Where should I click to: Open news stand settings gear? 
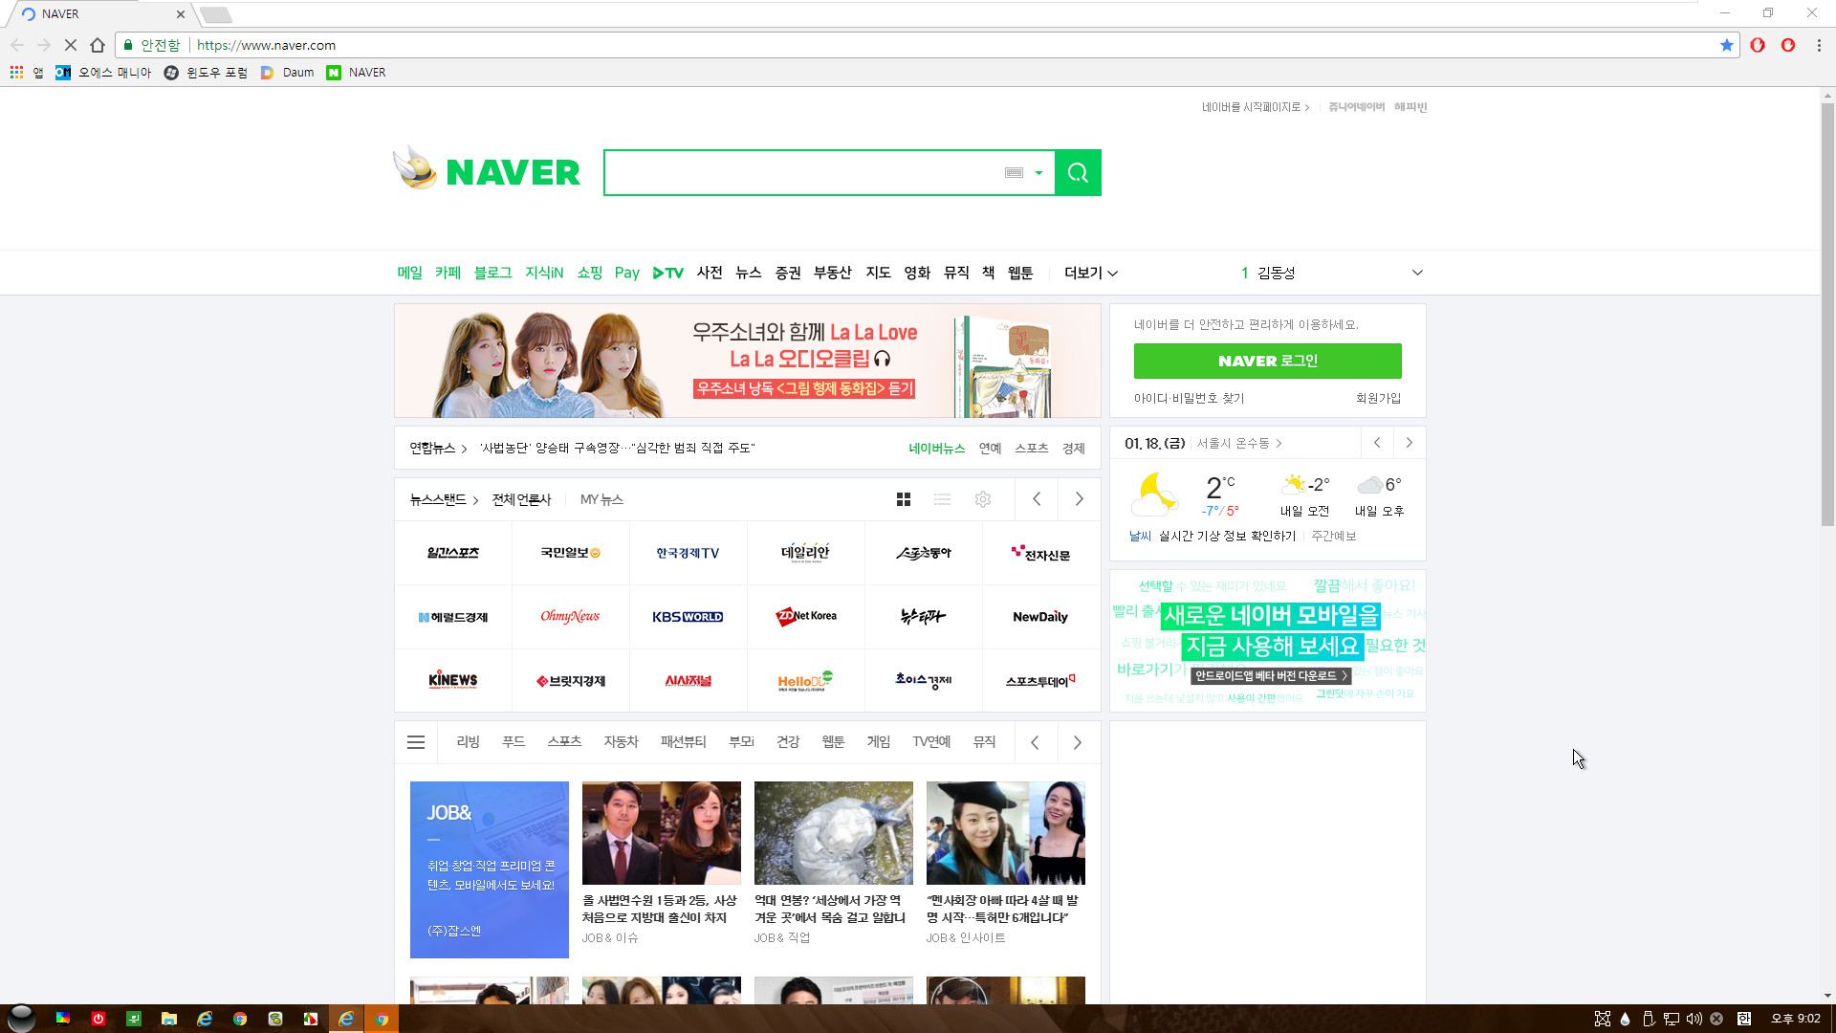pos(983,499)
